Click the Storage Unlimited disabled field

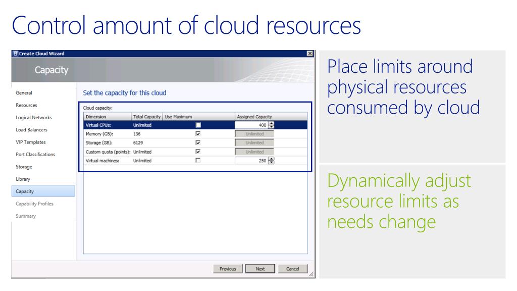254,143
